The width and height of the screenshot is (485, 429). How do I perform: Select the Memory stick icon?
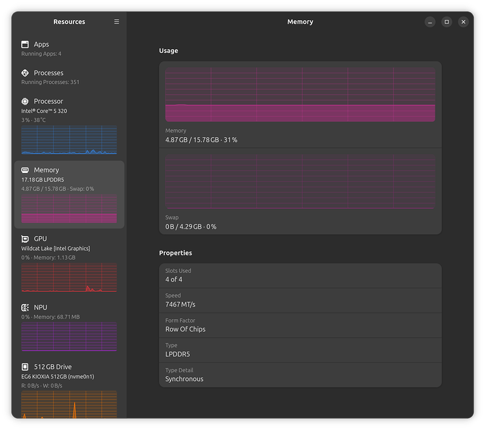pyautogui.click(x=25, y=170)
